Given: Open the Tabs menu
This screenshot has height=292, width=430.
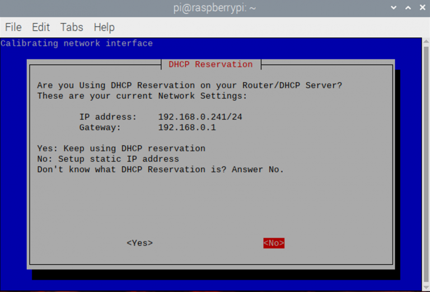Looking at the screenshot, I should pyautogui.click(x=72, y=27).
